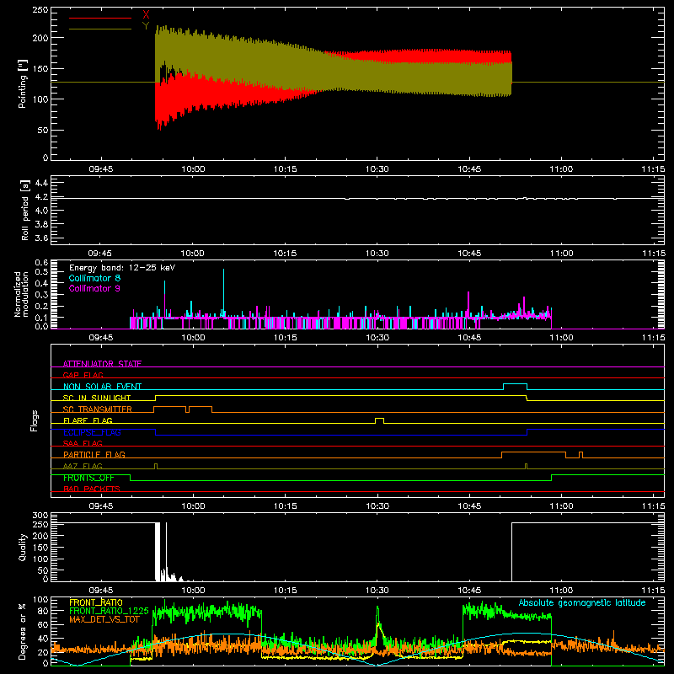Viewport: 674px width, 674px height.
Task: Click the 'Flags' axis title
Action: click(x=35, y=420)
